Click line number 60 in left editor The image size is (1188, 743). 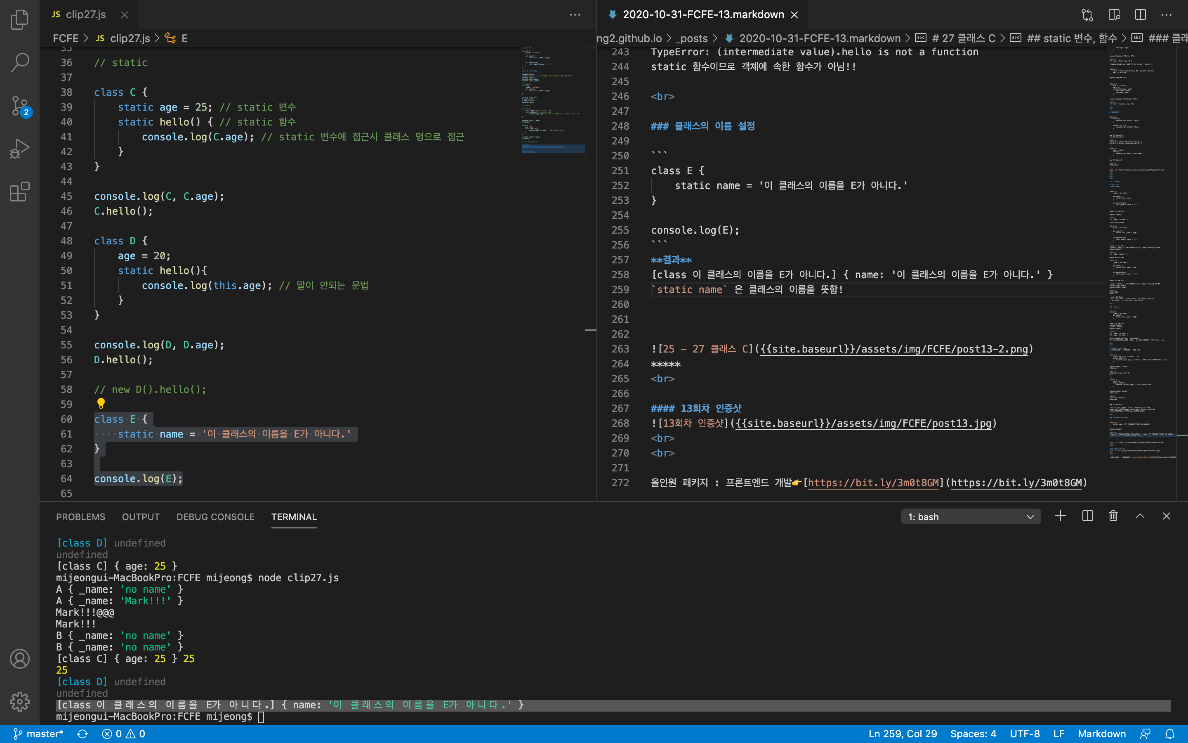click(x=66, y=419)
